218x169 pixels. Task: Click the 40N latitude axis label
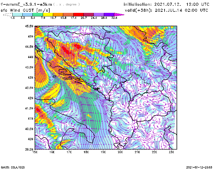point(31,139)
